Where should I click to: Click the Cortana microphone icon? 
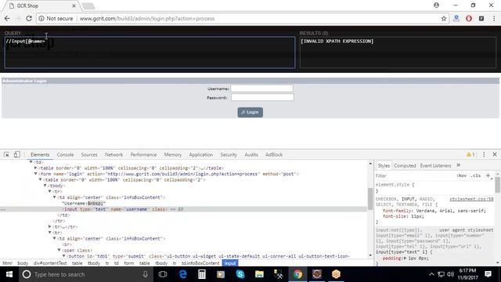point(145,274)
